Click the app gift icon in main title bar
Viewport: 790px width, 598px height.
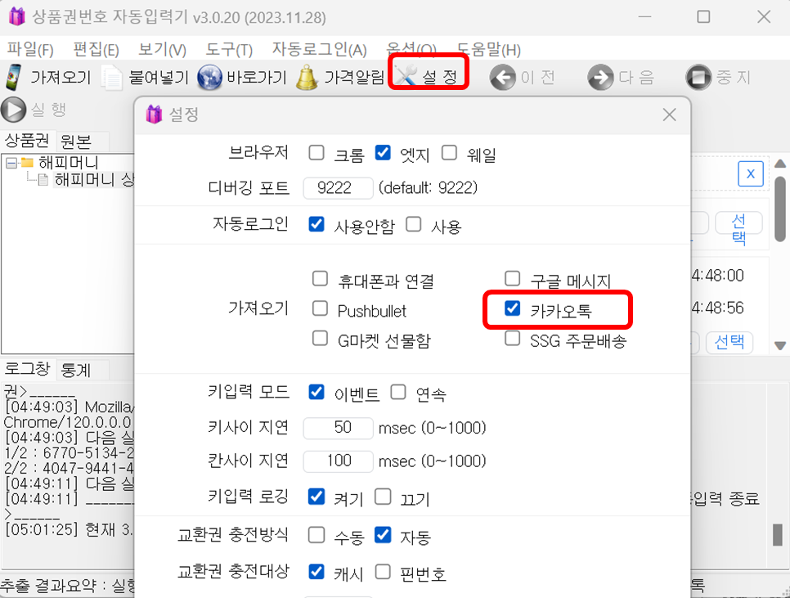click(x=16, y=17)
